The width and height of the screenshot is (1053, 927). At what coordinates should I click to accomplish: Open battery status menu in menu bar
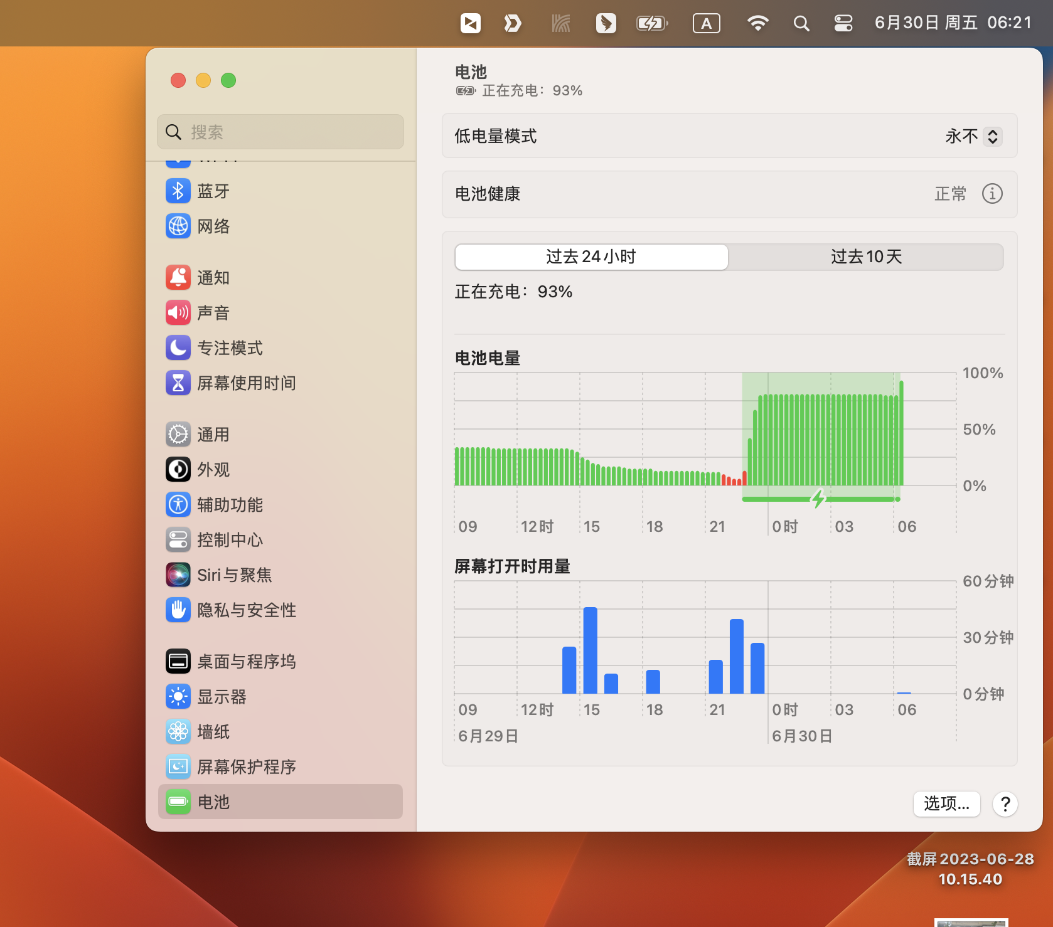pyautogui.click(x=652, y=23)
